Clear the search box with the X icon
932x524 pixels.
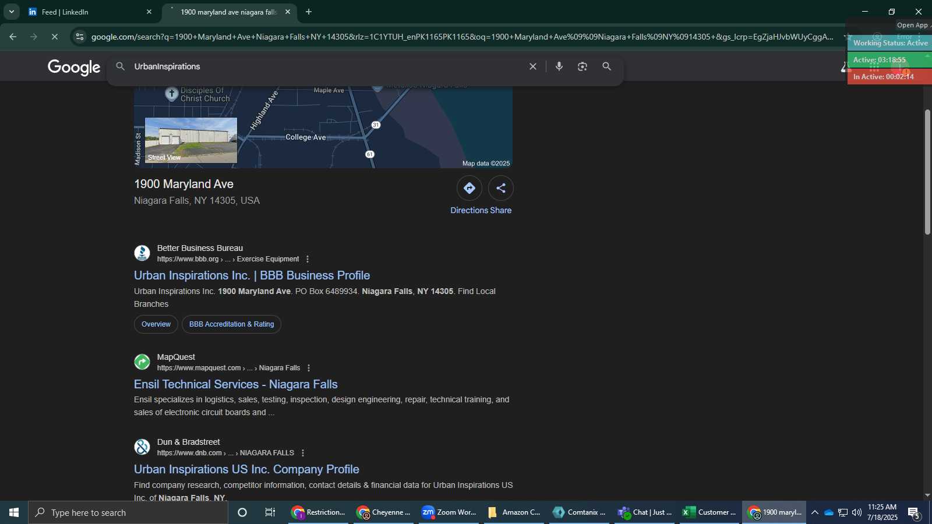click(532, 66)
